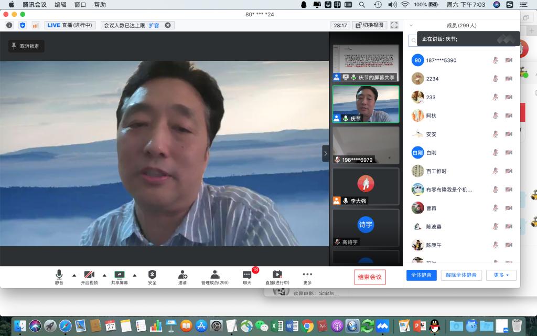Click the 共享屏幕 share screen icon
The width and height of the screenshot is (537, 336).
[x=120, y=276]
